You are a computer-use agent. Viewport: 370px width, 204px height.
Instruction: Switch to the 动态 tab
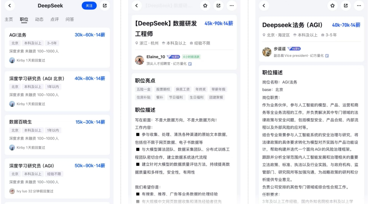pyautogui.click(x=39, y=19)
